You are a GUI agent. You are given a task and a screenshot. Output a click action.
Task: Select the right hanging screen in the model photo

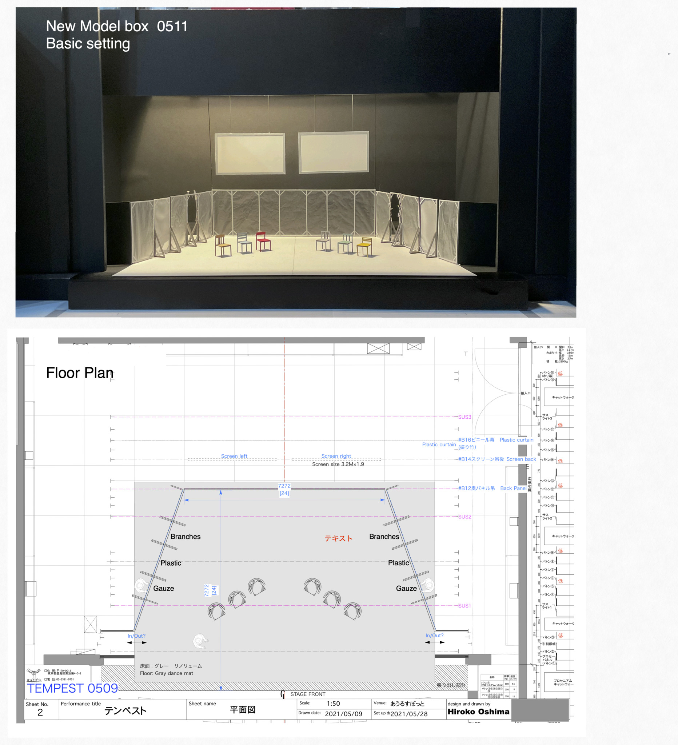point(334,152)
